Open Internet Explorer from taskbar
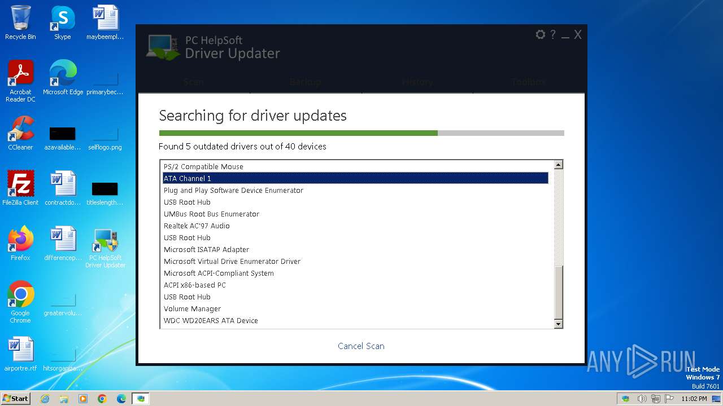The height and width of the screenshot is (406, 723). point(45,399)
